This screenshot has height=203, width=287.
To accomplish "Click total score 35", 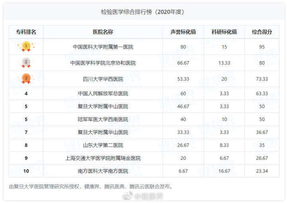I will [262, 145].
